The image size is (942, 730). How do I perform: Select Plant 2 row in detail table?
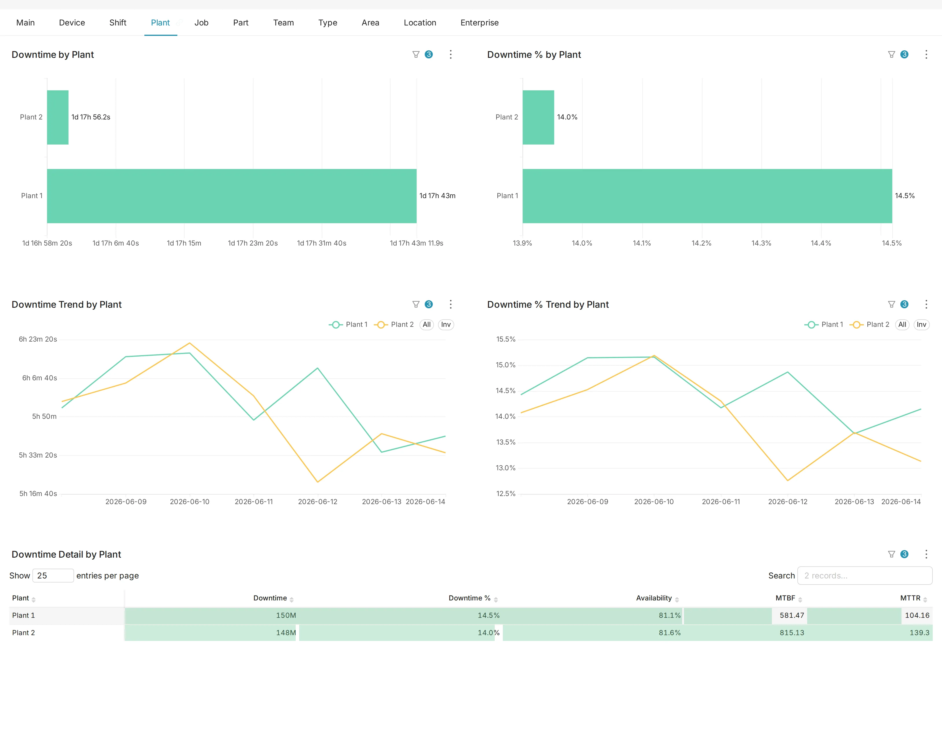click(x=471, y=633)
